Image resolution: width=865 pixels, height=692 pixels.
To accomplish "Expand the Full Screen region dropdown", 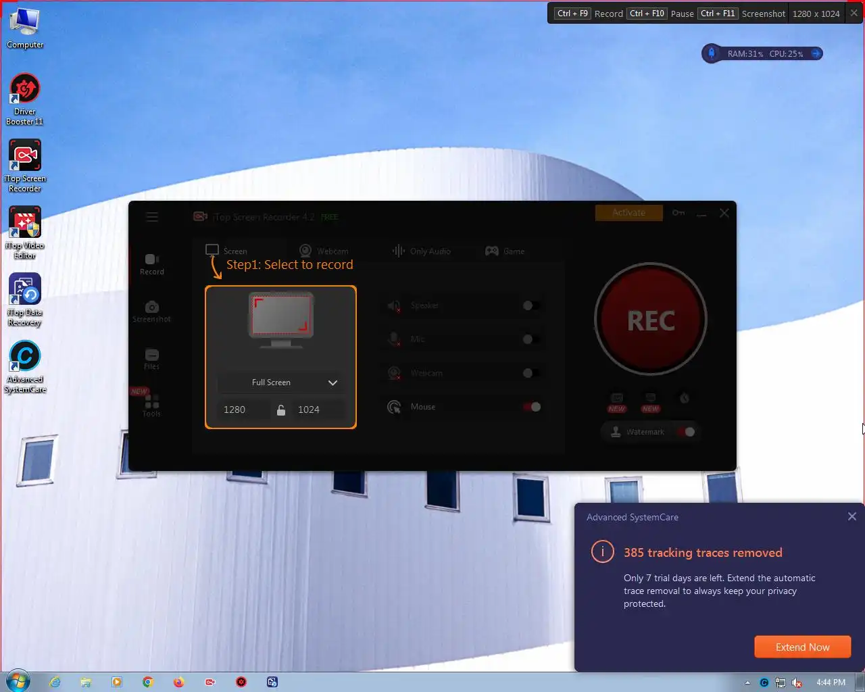I will point(280,382).
